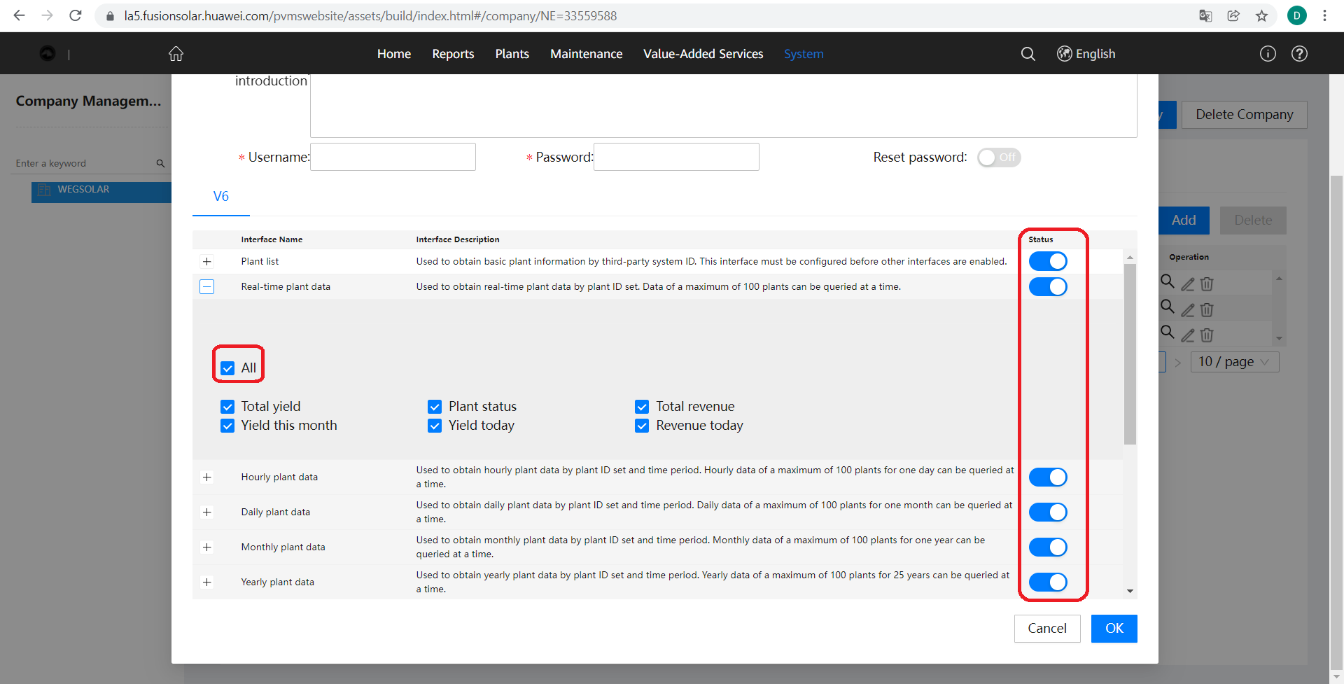Expand the Plant list row
This screenshot has height=684, width=1344.
206,262
